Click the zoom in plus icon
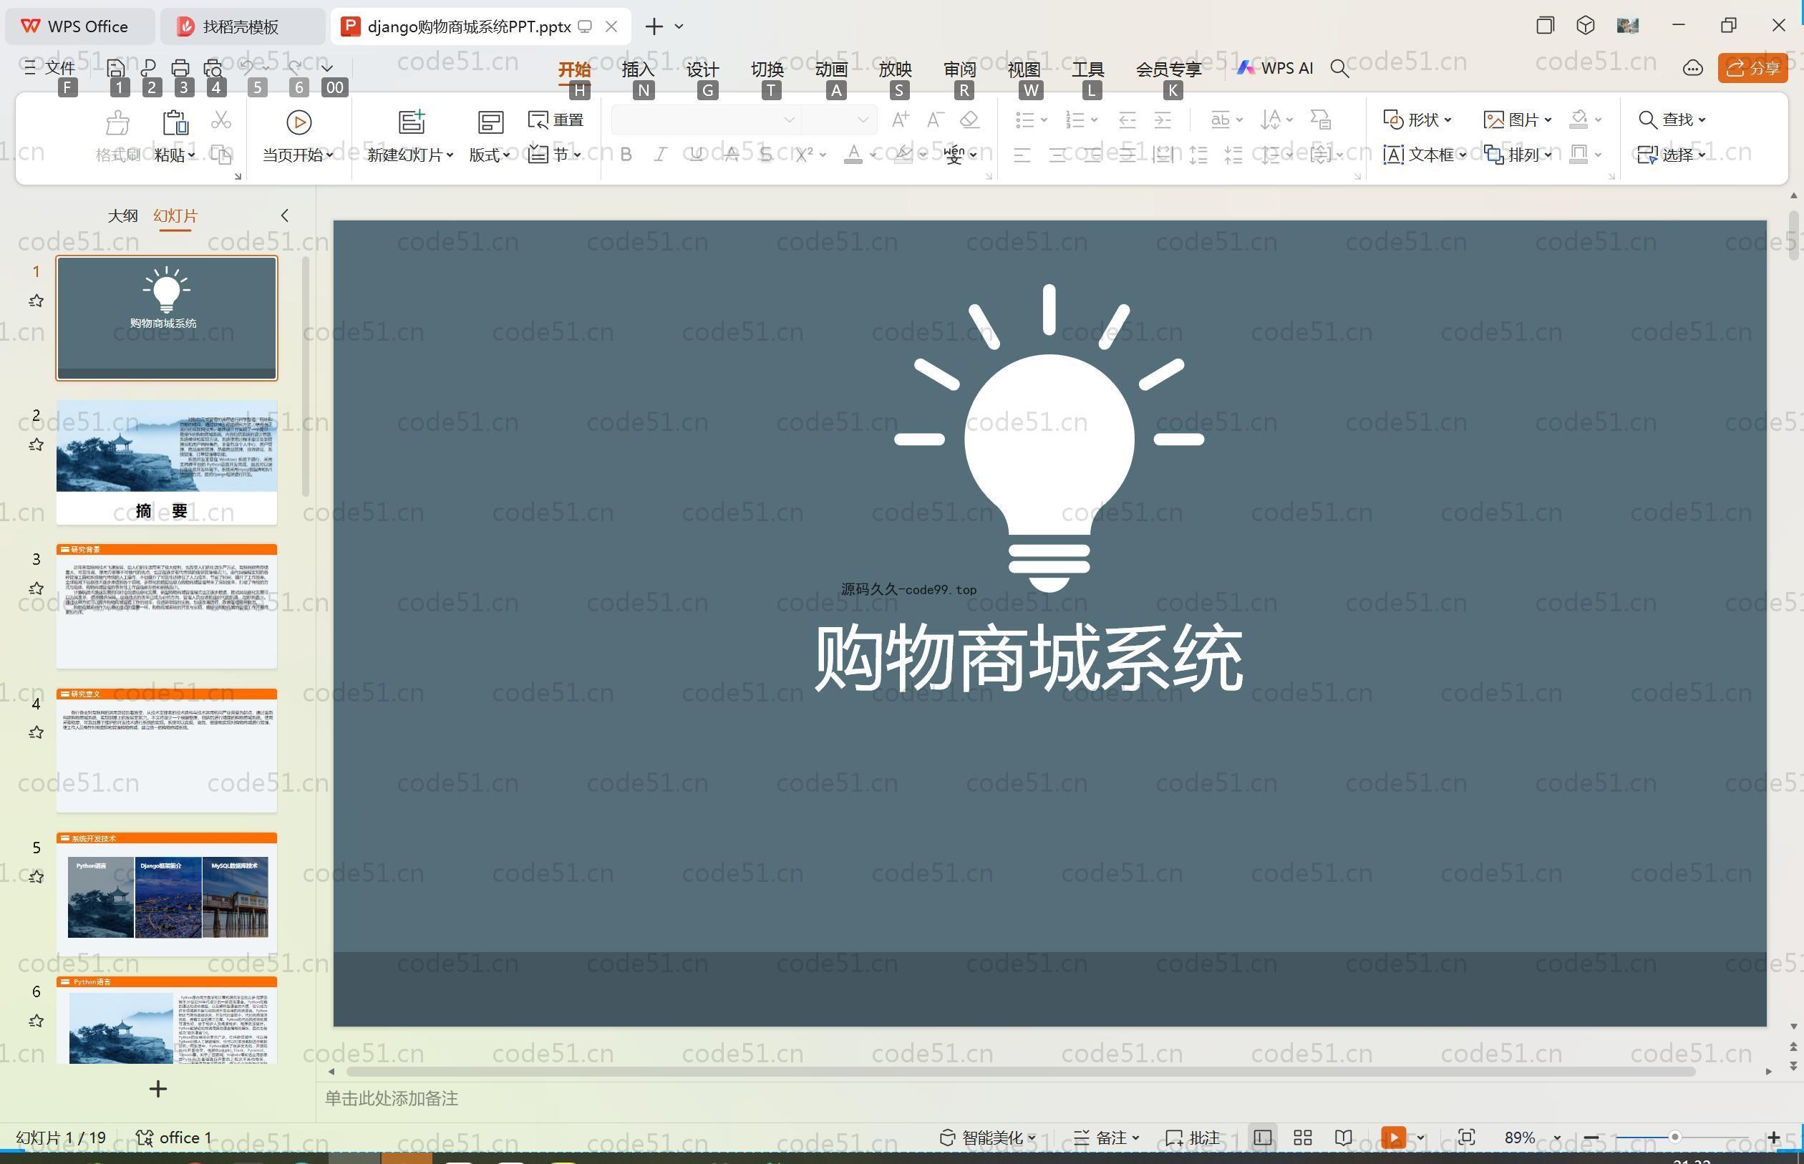The width and height of the screenshot is (1804, 1164). 1773,1138
